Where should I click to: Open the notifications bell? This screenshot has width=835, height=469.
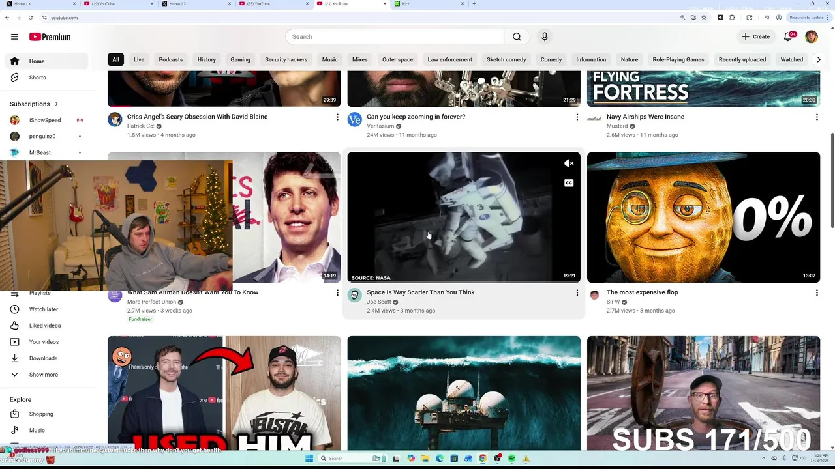tap(789, 37)
